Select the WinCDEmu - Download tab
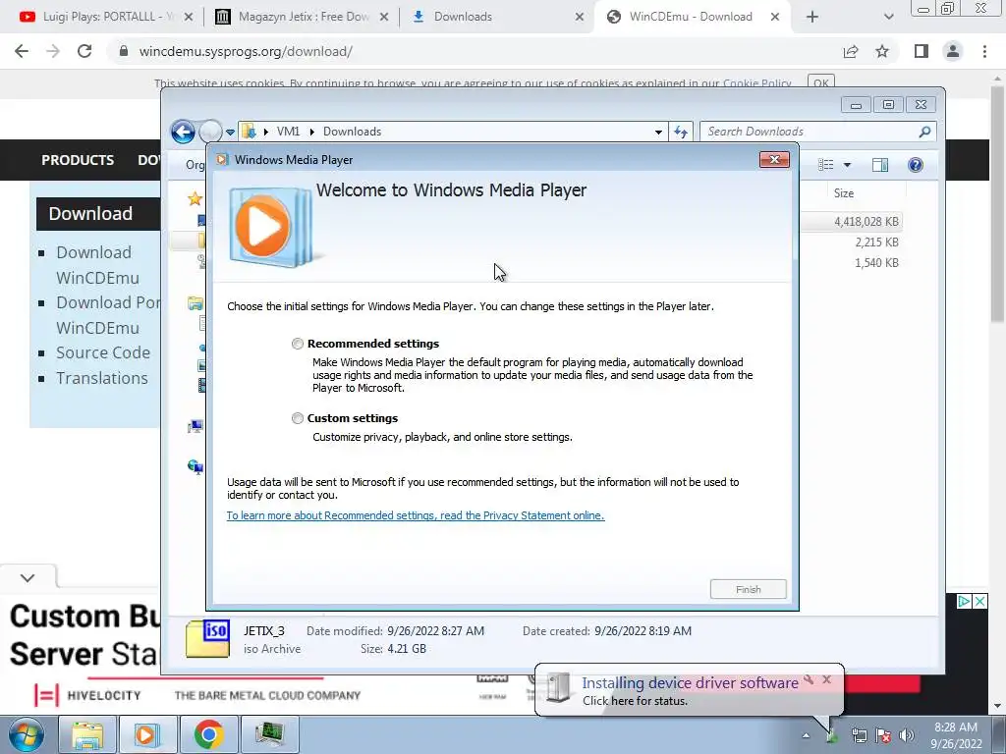Screen dimensions: 1006x754 [693, 17]
